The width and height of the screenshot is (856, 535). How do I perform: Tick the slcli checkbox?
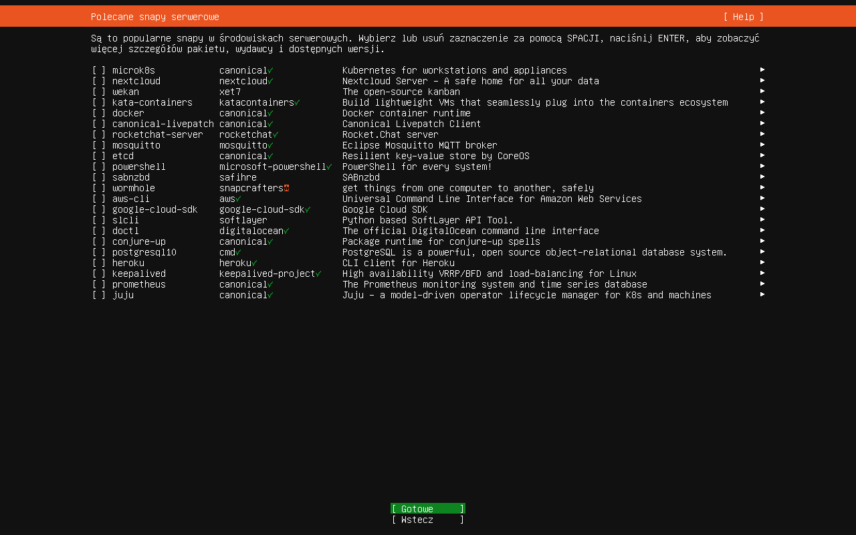pos(99,220)
